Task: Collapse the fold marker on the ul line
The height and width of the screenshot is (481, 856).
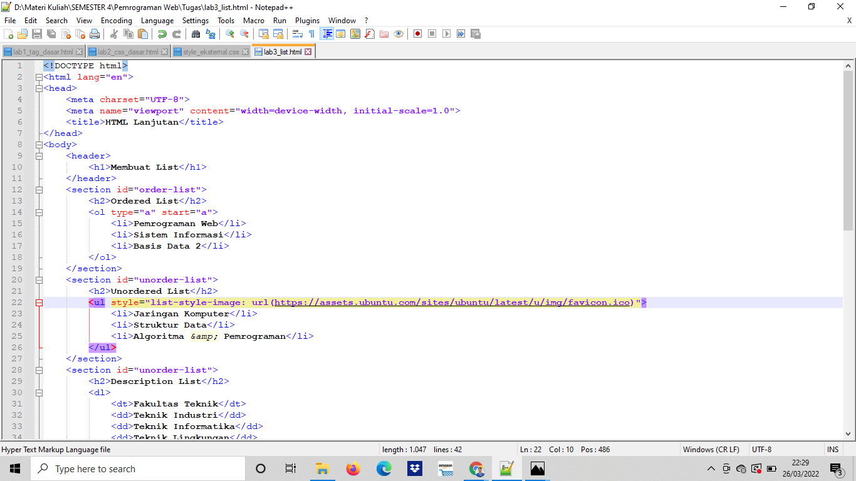Action: 39,302
